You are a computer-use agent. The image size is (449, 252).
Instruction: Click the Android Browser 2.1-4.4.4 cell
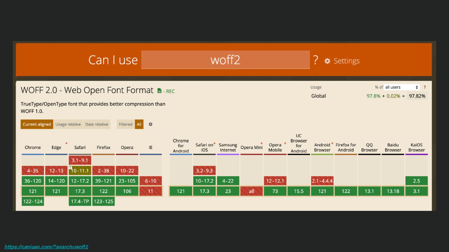pyautogui.click(x=322, y=181)
